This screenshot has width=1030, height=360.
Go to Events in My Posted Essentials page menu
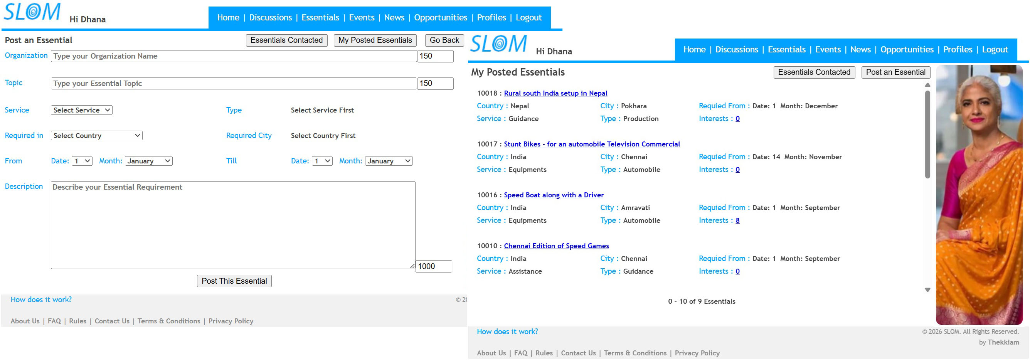pos(828,50)
